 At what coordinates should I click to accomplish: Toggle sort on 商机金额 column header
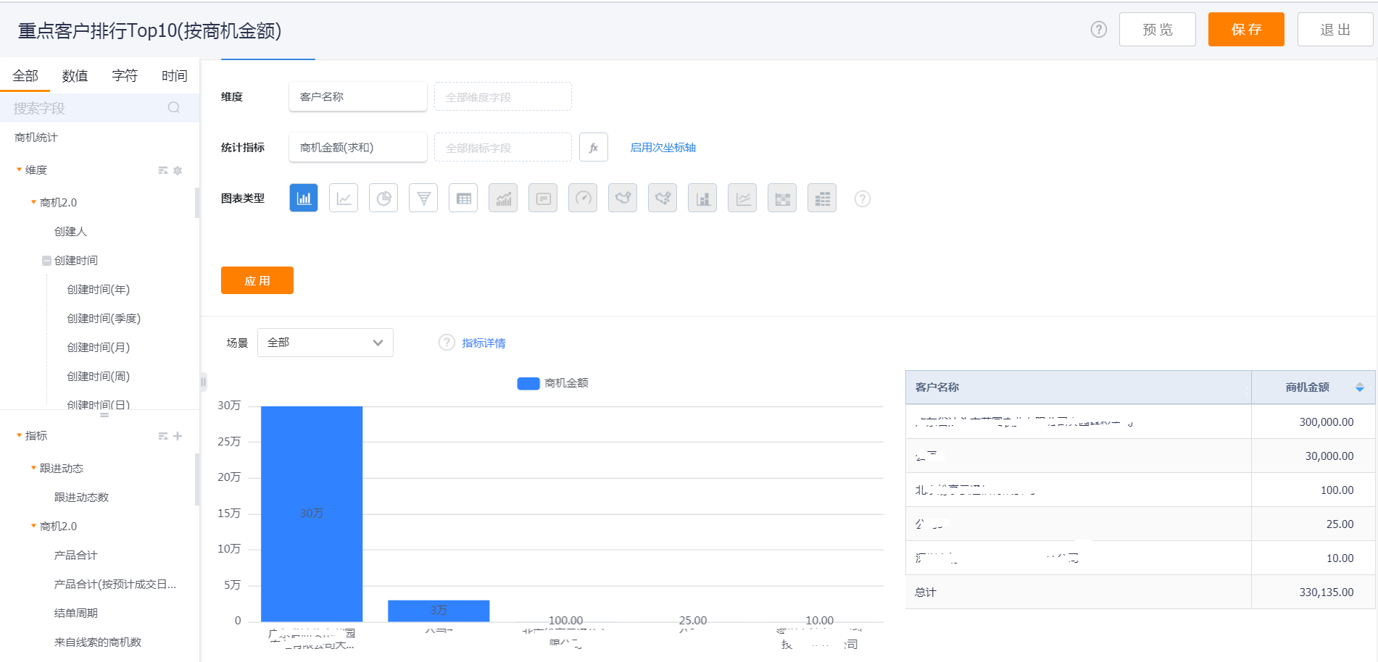[x=1359, y=387]
